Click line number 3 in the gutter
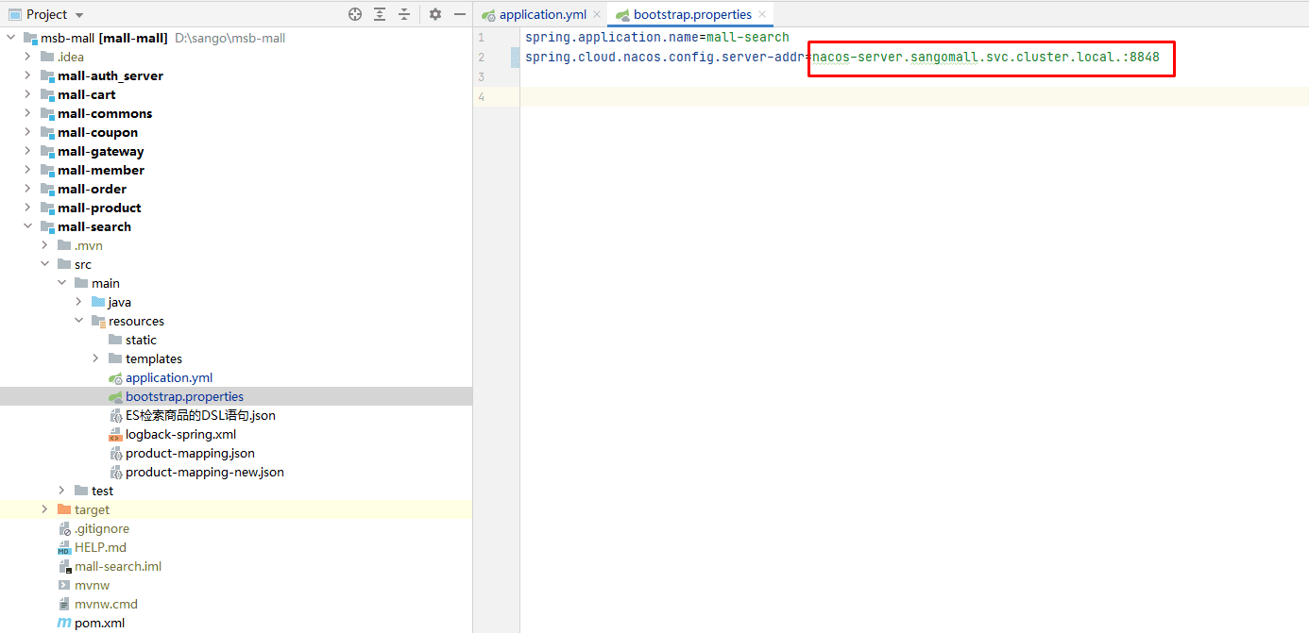The image size is (1309, 633). 482,76
